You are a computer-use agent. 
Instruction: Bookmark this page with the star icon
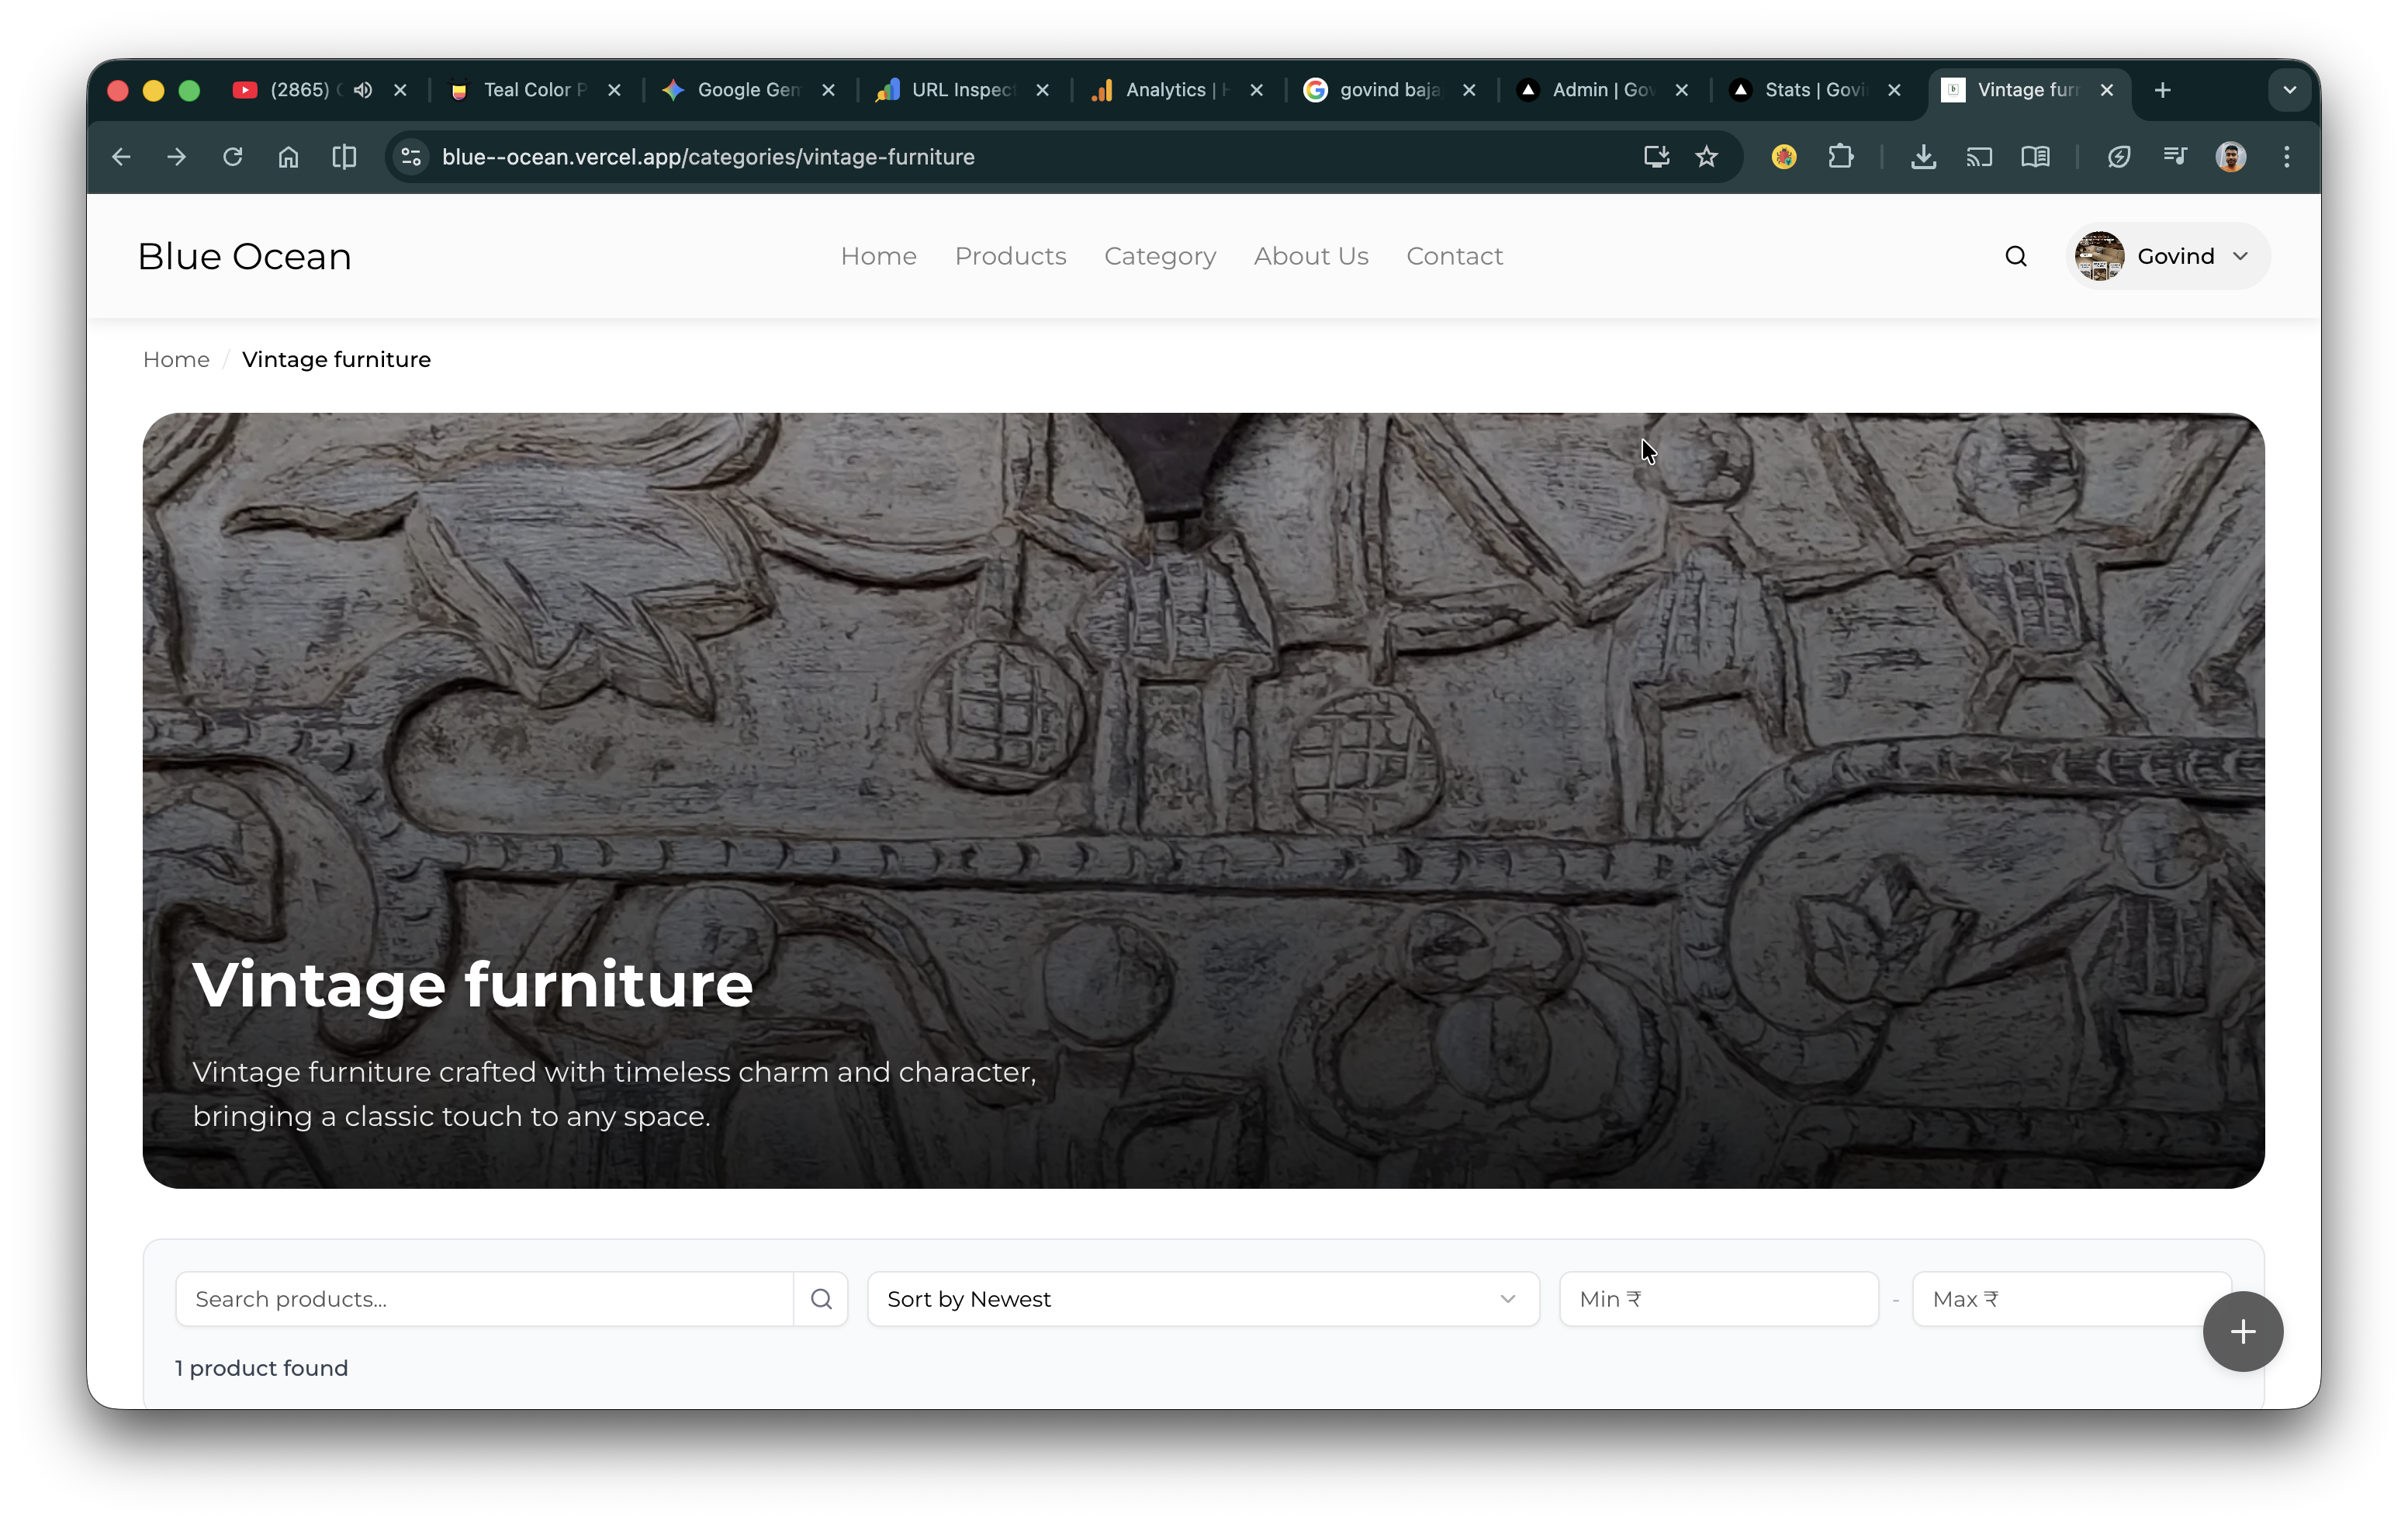1707,157
